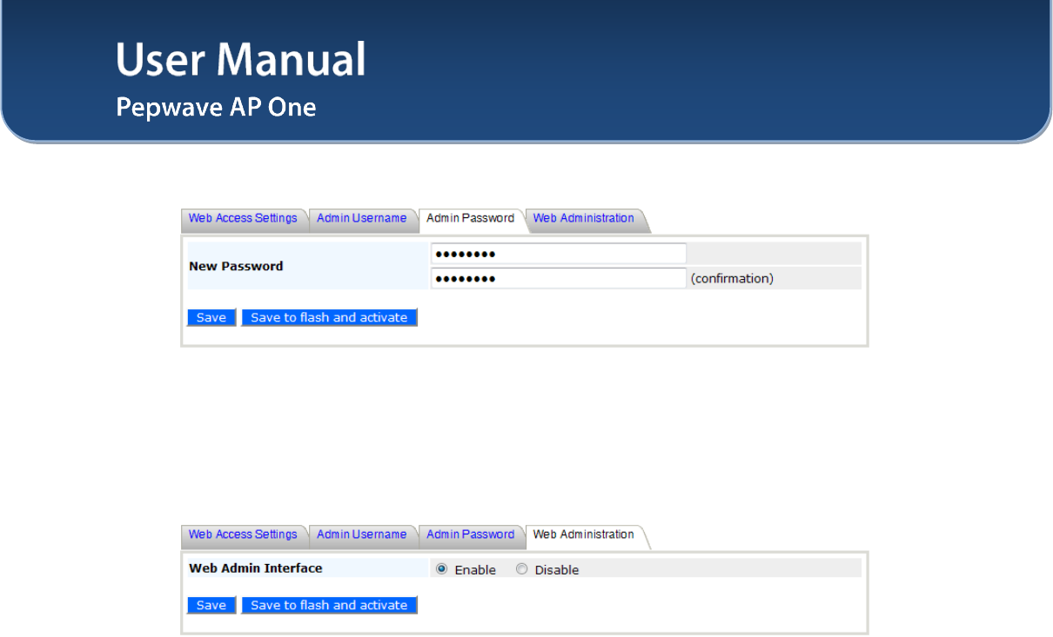Click the New Password label

[x=236, y=266]
